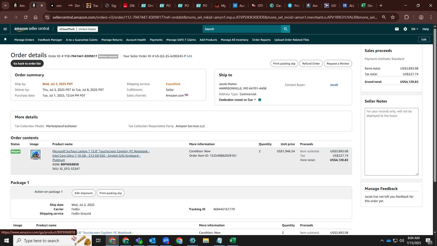
Task: Open Feedback Manager menu item
Action: pyautogui.click(x=50, y=40)
